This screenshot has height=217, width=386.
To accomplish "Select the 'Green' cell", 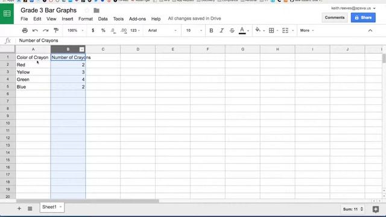I will 33,80.
